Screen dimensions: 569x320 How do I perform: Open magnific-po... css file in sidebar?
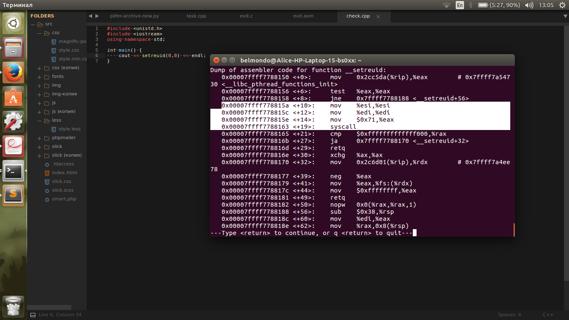click(x=72, y=41)
